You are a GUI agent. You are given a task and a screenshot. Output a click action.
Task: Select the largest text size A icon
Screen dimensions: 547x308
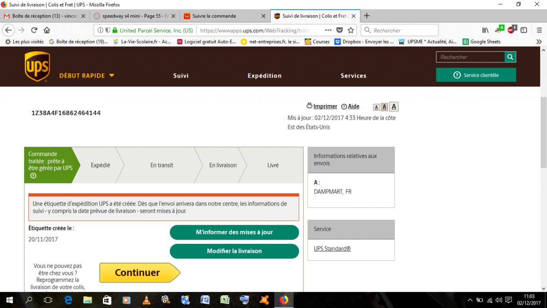(394, 106)
